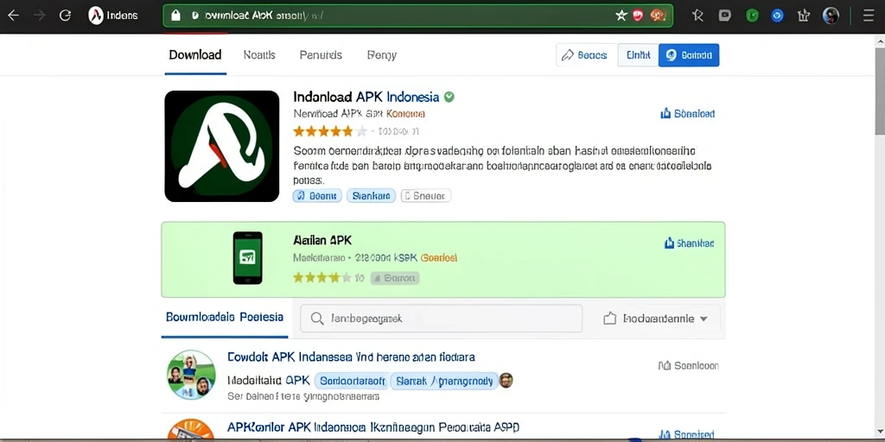Bookmark the page with the star icon

621,16
